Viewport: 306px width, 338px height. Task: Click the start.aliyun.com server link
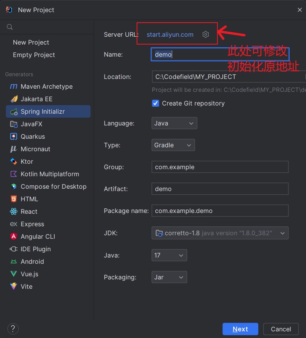170,34
